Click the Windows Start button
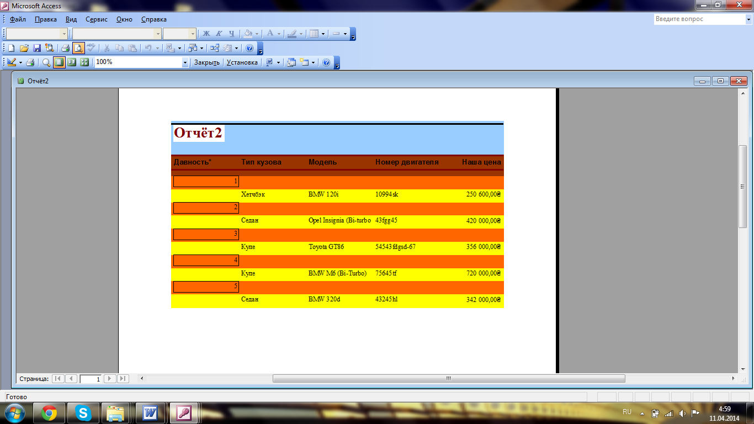 (15, 413)
